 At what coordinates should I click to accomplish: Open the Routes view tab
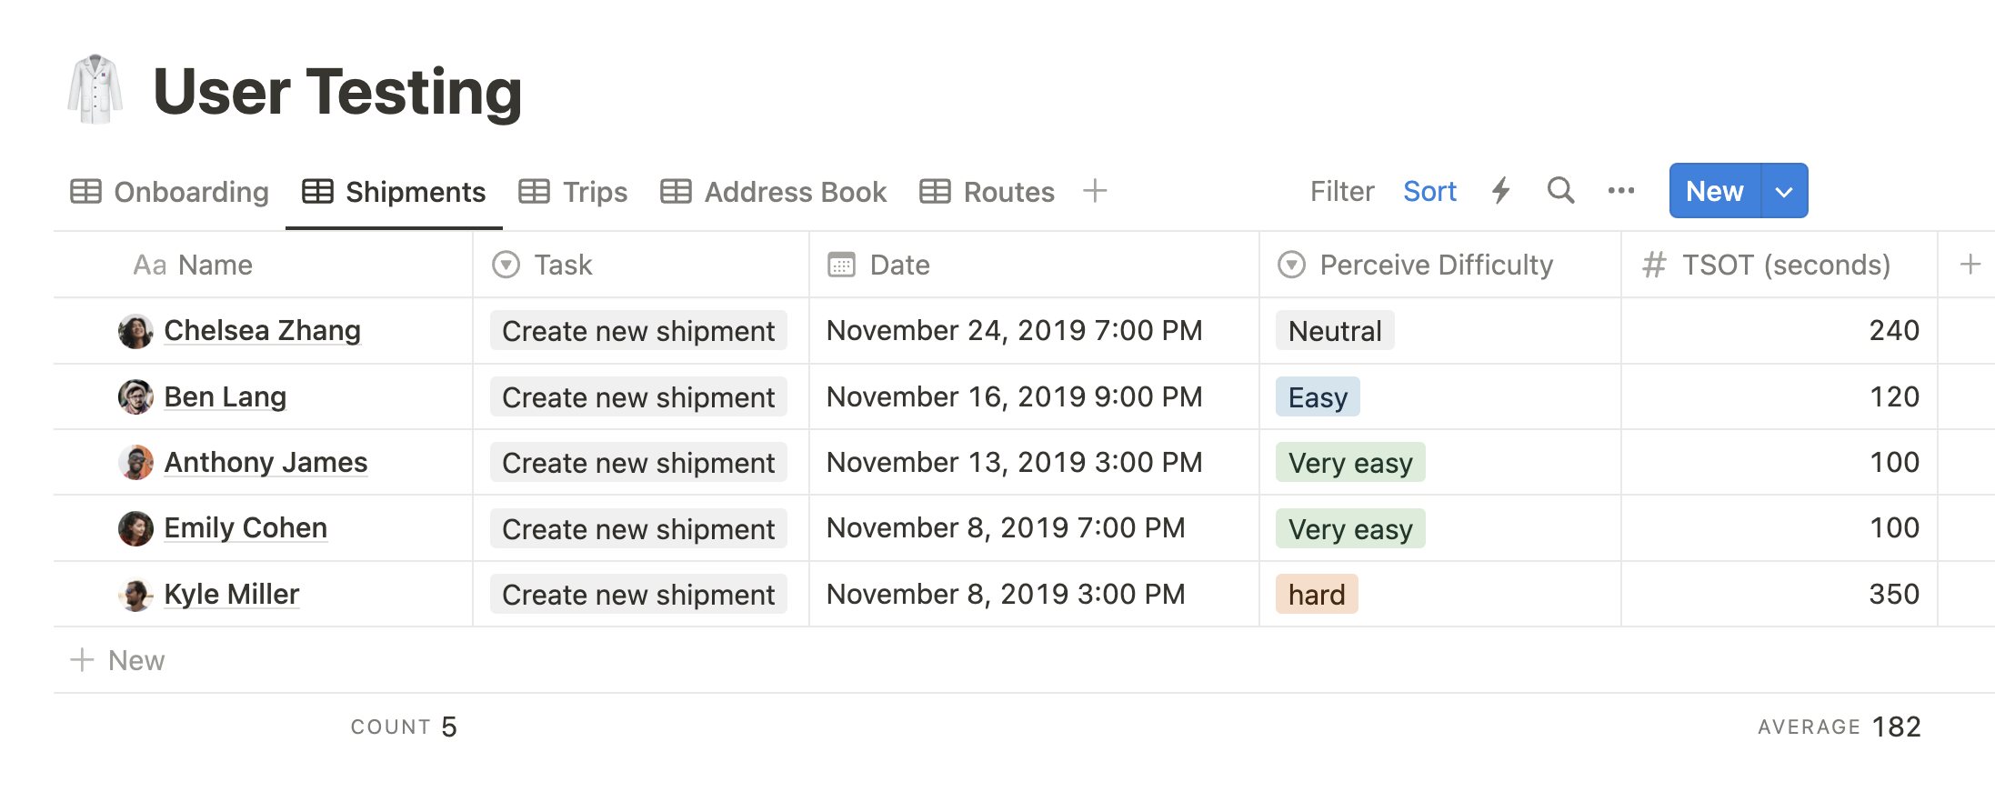pos(987,192)
